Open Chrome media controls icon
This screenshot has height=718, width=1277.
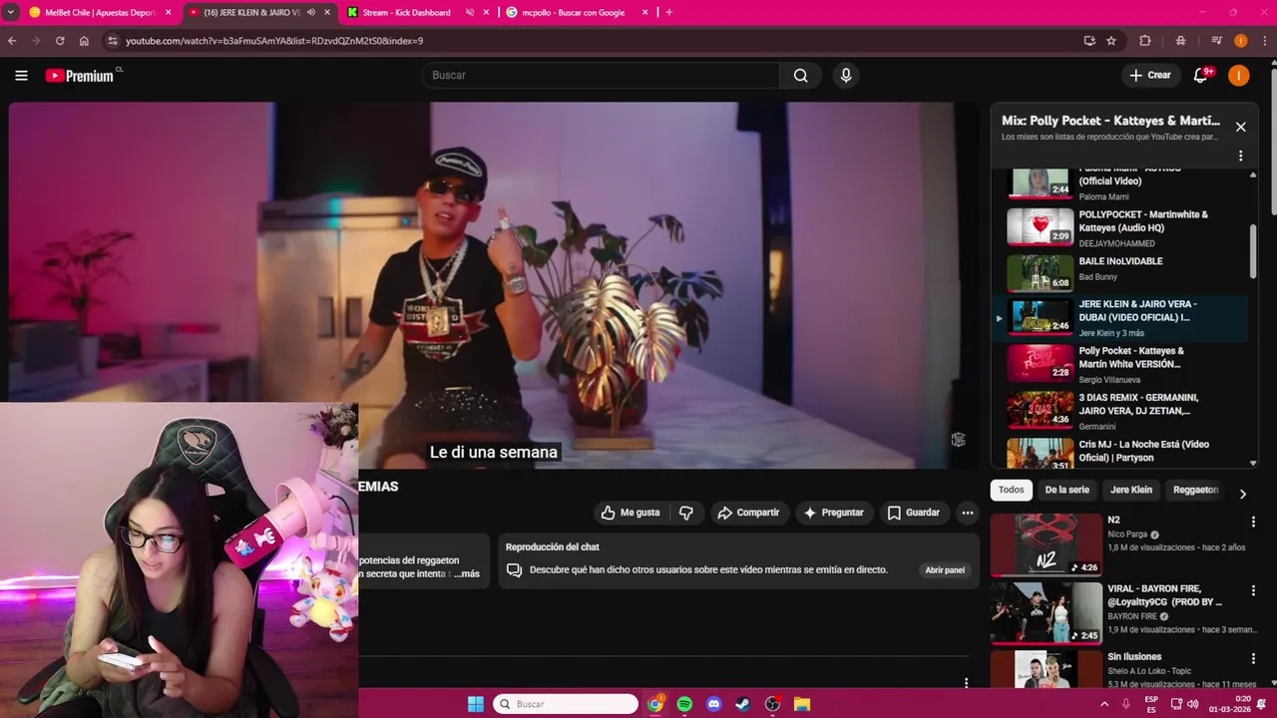[1216, 41]
